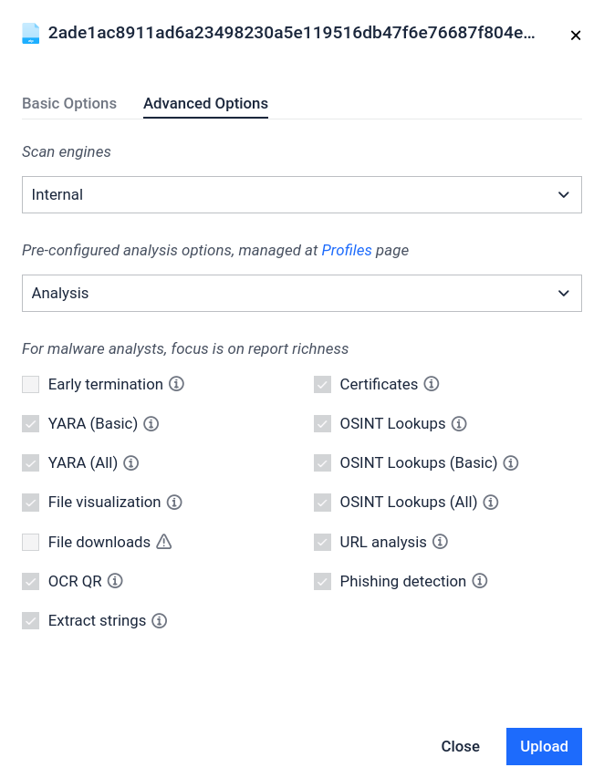
Task: Click the Close text button
Action: (460, 746)
